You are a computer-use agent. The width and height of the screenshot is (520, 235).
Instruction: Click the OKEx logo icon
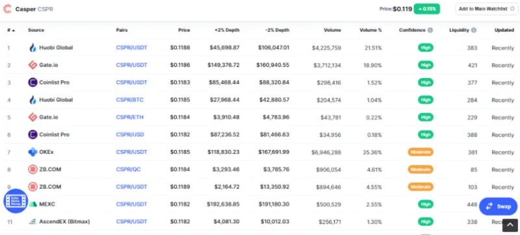pyautogui.click(x=32, y=152)
